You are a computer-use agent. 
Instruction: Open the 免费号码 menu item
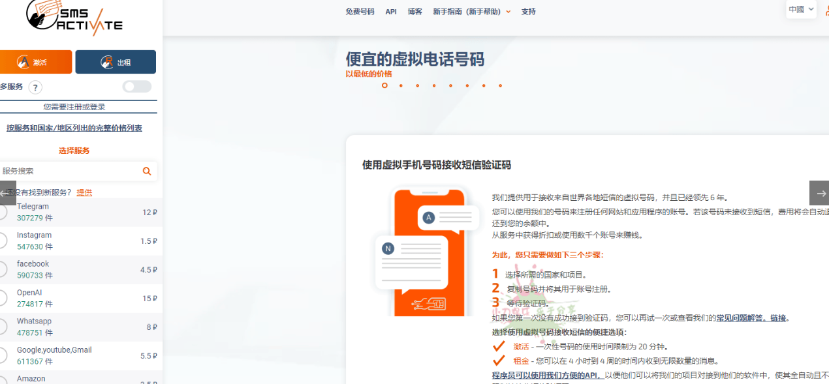click(x=360, y=12)
